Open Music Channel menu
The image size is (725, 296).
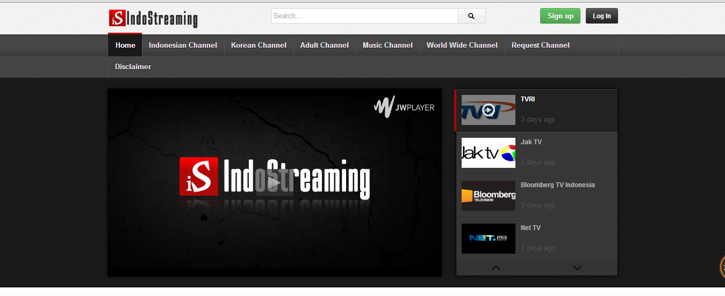click(387, 45)
